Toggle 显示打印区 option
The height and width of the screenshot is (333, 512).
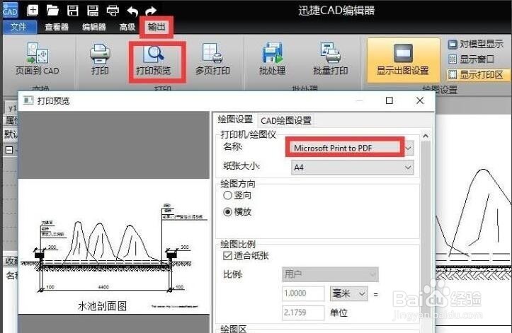coord(475,75)
